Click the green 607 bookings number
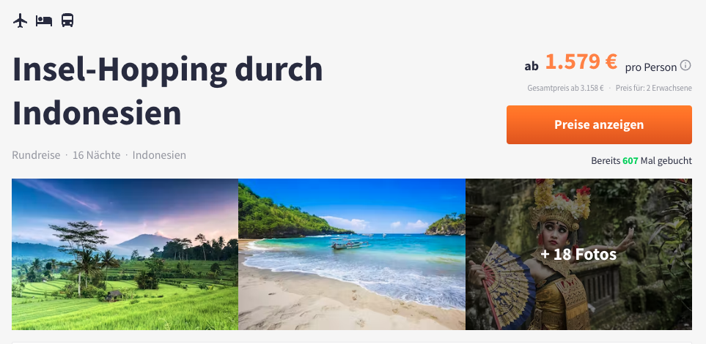 pos(630,160)
